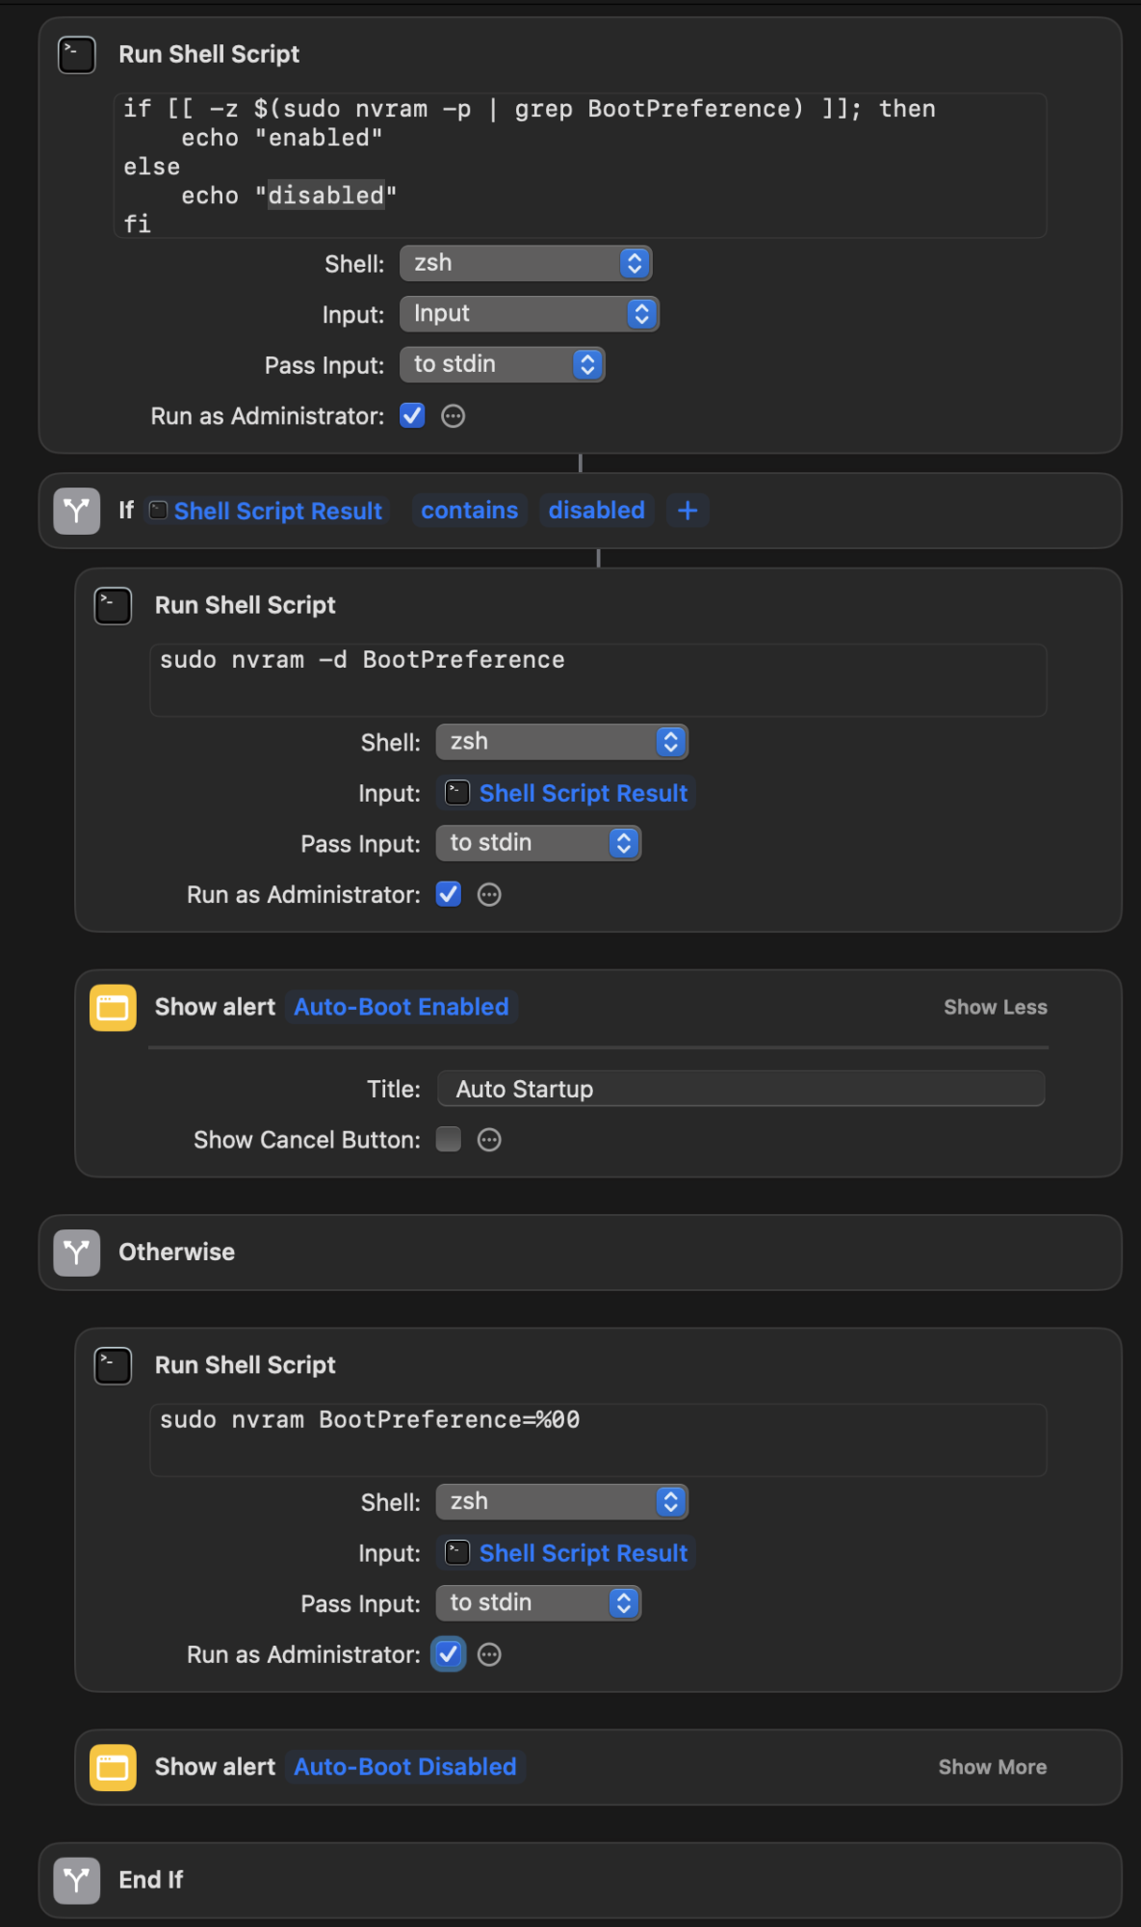
Task: Click the End If branch icon
Action: click(x=77, y=1881)
